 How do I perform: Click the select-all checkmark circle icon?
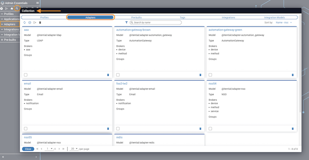[x=30, y=23]
